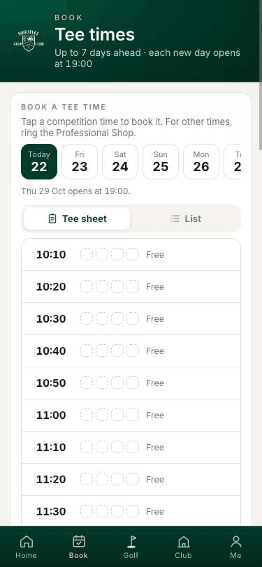Pick the Sun 25 date
Screen dimensions: 262x567
161,161
